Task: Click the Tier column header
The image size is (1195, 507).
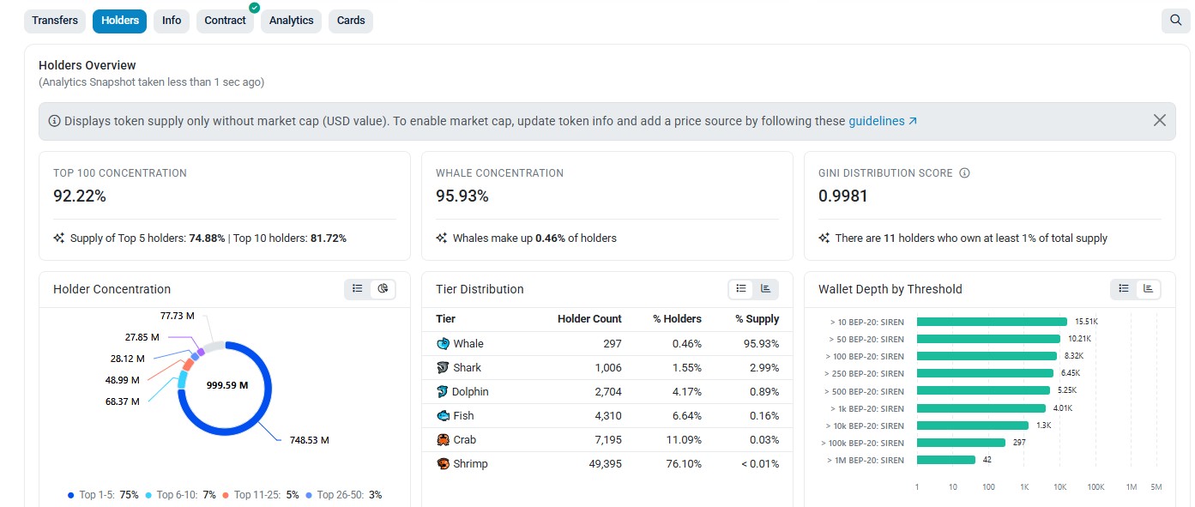Action: 445,319
